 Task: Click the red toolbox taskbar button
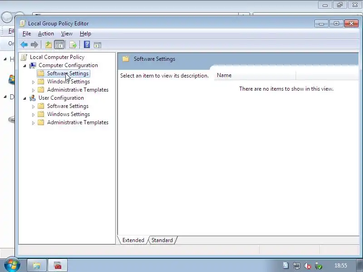[58, 265]
